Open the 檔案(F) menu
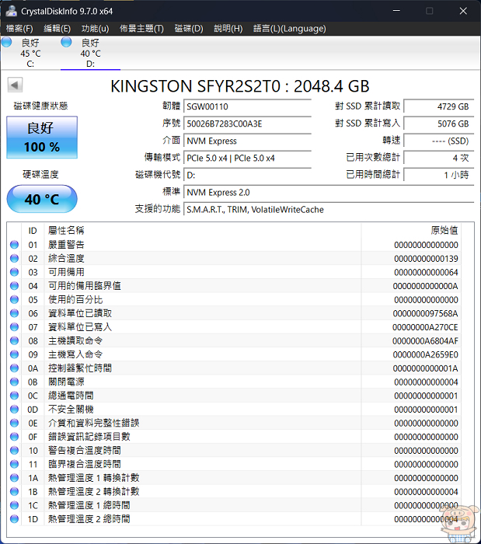 coord(19,29)
